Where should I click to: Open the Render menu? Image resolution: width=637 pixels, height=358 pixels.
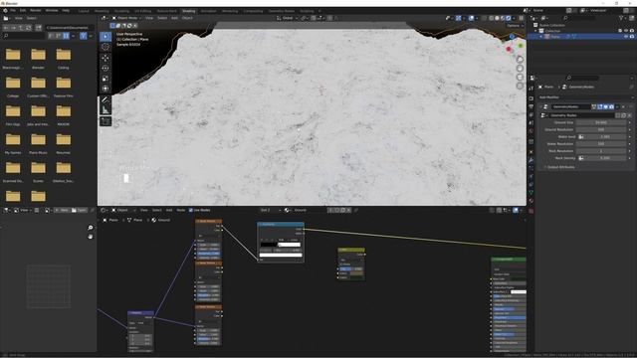tap(36, 11)
